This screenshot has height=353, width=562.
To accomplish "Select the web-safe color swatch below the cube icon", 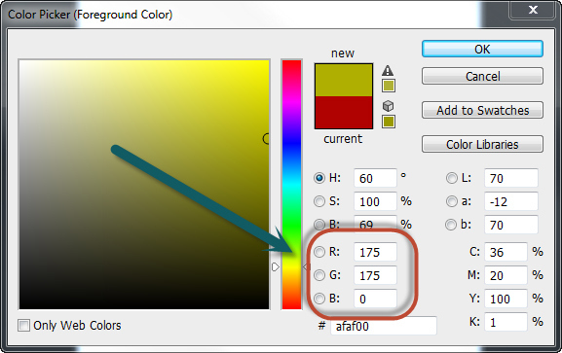I will coord(389,122).
